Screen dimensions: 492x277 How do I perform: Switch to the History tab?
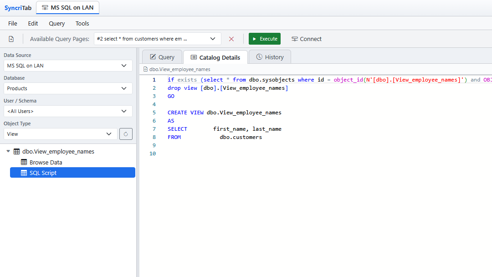(x=270, y=57)
